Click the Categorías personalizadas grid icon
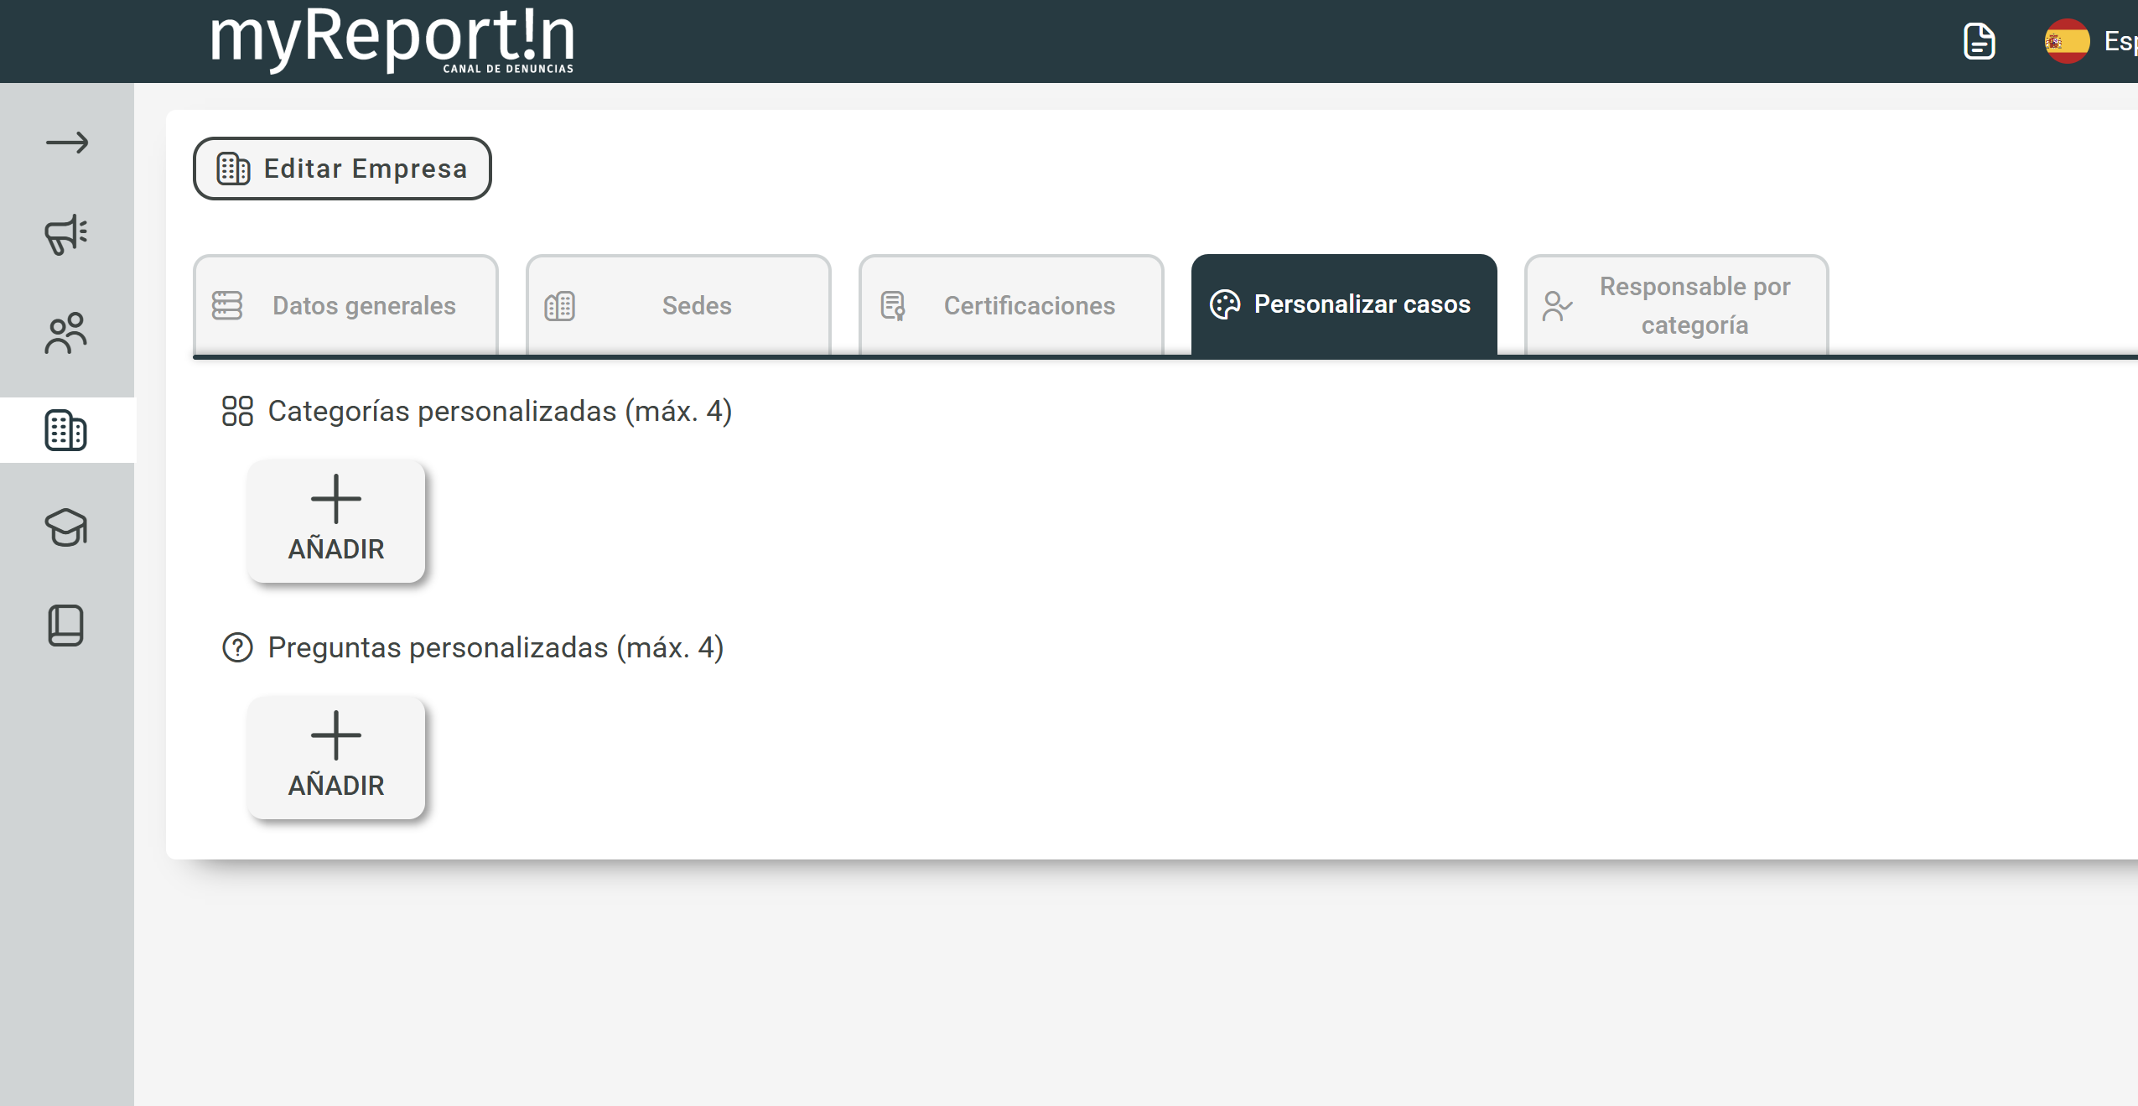The height and width of the screenshot is (1106, 2138). point(237,411)
